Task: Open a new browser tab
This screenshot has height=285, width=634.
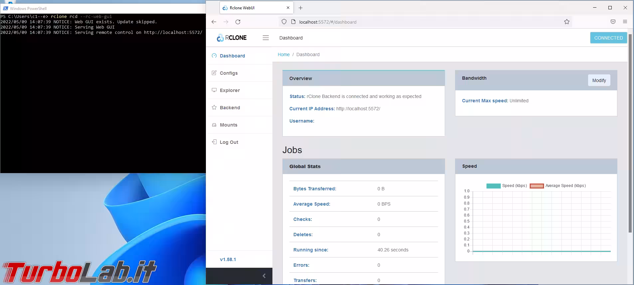Action: [x=301, y=8]
